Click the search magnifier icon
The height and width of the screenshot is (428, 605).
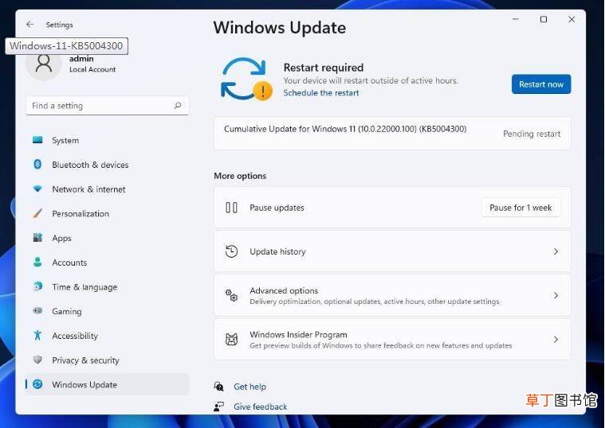[x=178, y=106]
